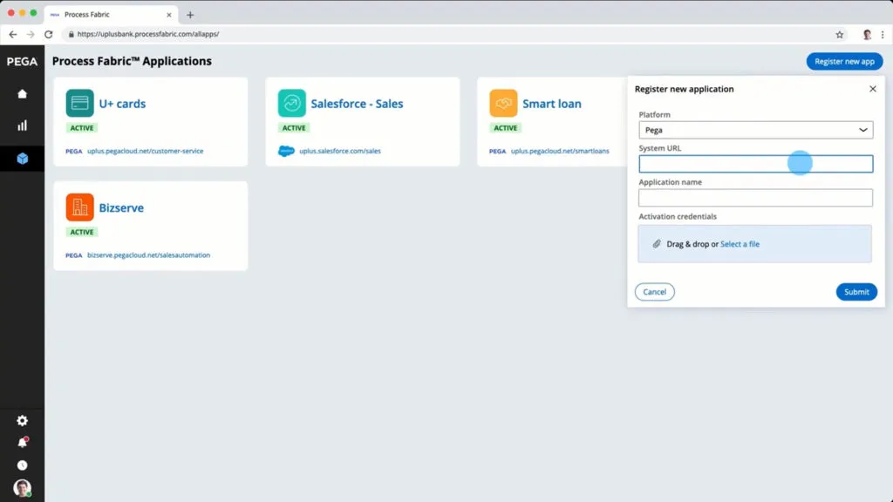Expand the Platform dropdown
This screenshot has height=502, width=893.
click(756, 130)
